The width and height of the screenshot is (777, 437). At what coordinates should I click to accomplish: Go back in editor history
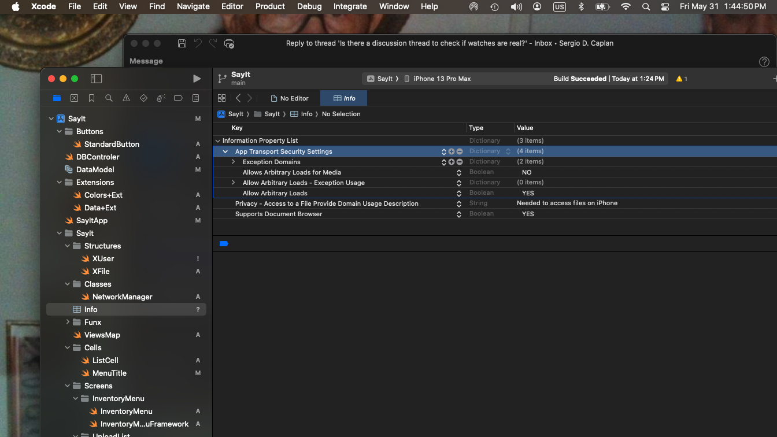click(238, 98)
